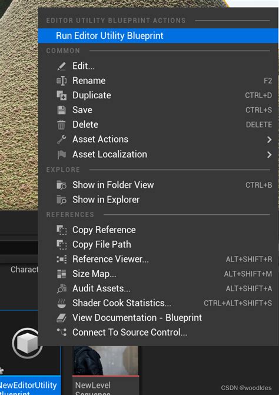This screenshot has width=279, height=395.
Task: Click the Reference Viewer graph icon
Action: pyautogui.click(x=61, y=259)
